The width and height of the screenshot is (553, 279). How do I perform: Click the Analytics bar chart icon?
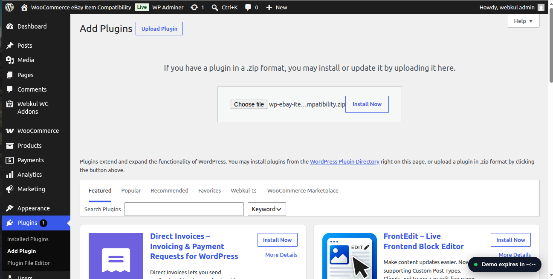(x=10, y=175)
